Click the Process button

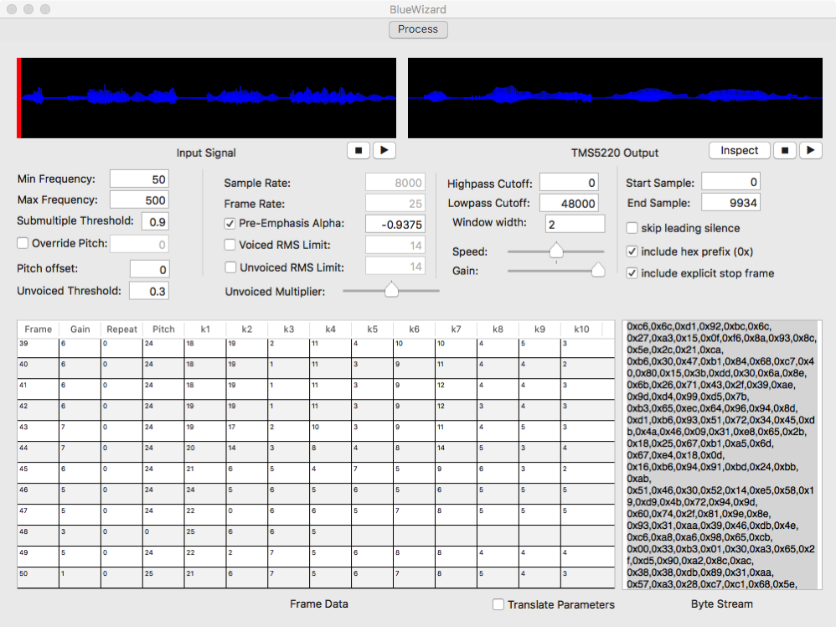pyautogui.click(x=418, y=29)
